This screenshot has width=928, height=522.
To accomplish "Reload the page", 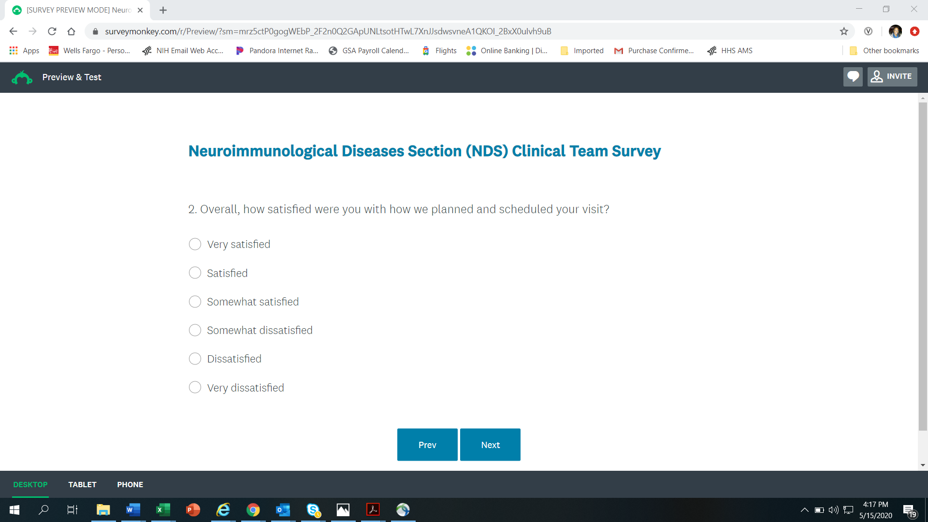I will (x=52, y=31).
